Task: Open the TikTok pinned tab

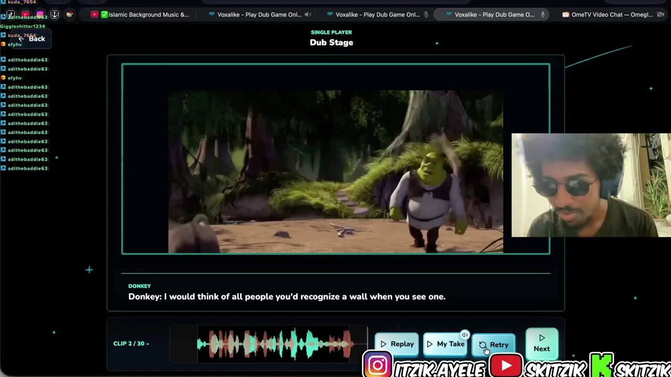Action: (10, 15)
